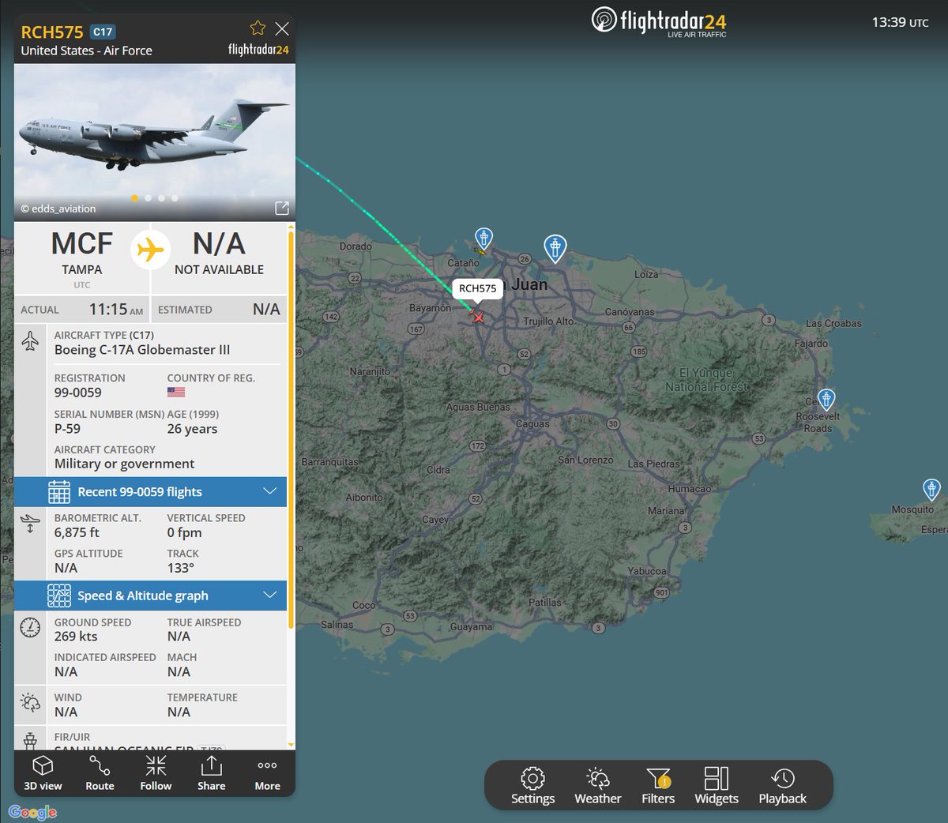
Task: Open the aircraft photo in external view
Action: click(282, 208)
